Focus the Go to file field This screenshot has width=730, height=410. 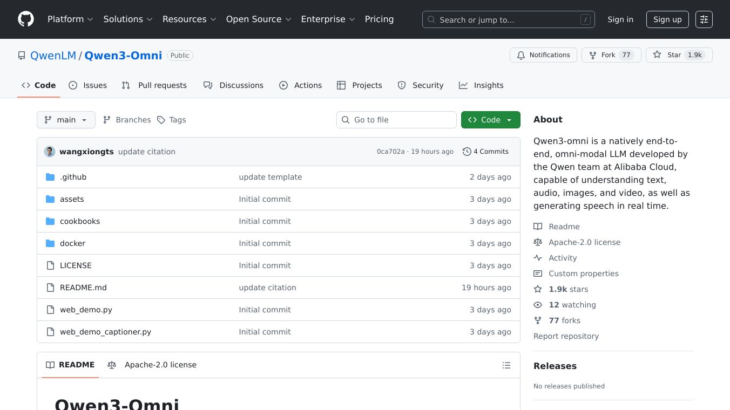pos(402,120)
